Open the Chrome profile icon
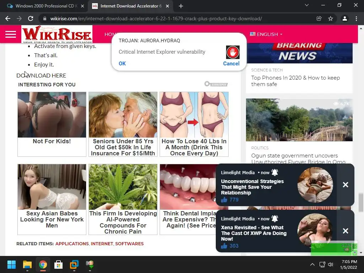This screenshot has width=364, height=273. [345, 18]
